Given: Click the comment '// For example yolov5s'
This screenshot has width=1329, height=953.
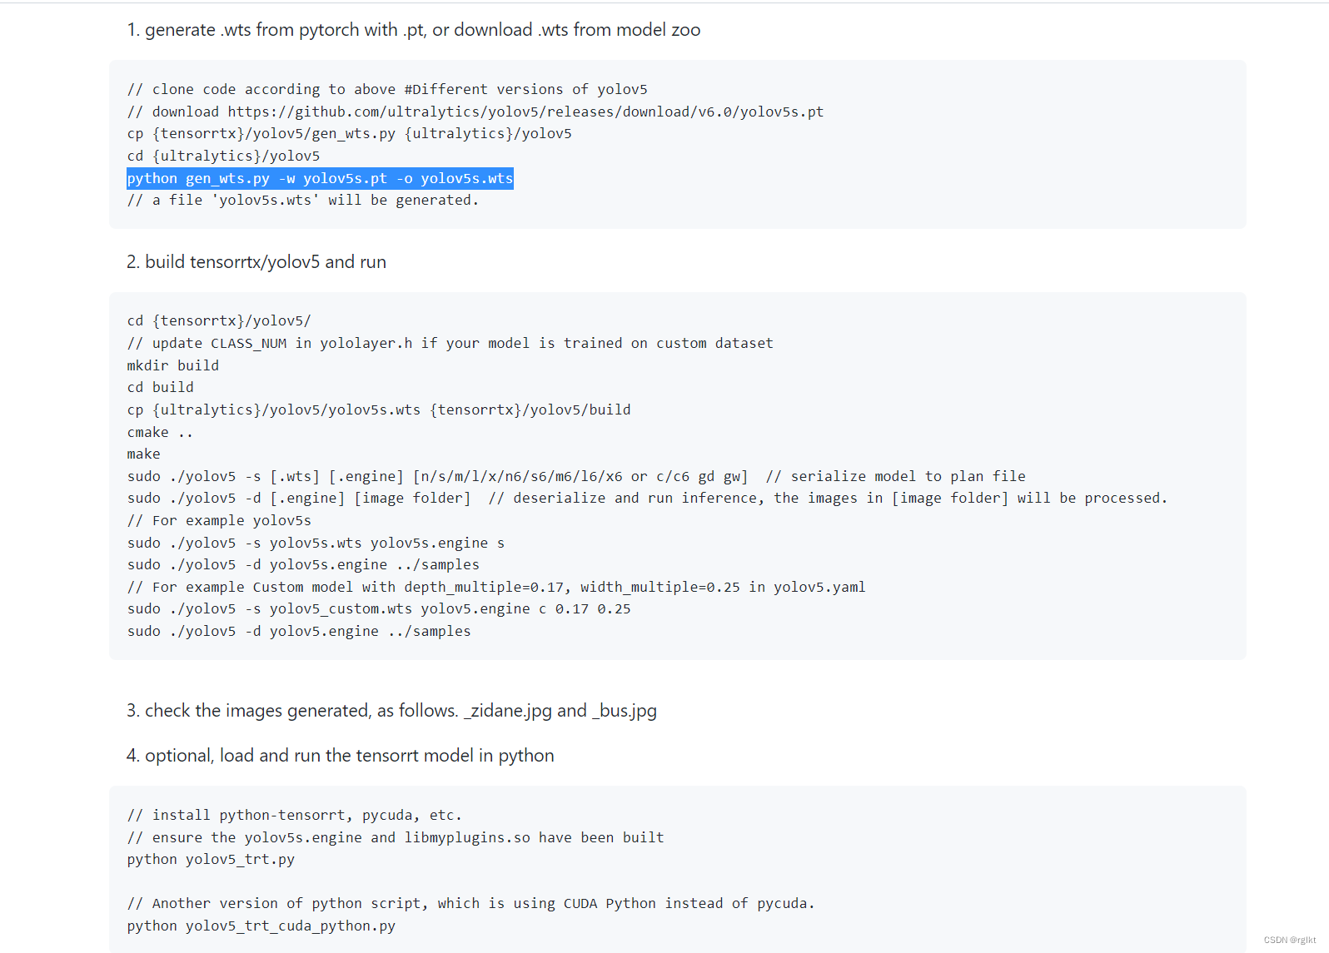Looking at the screenshot, I should pos(219,520).
